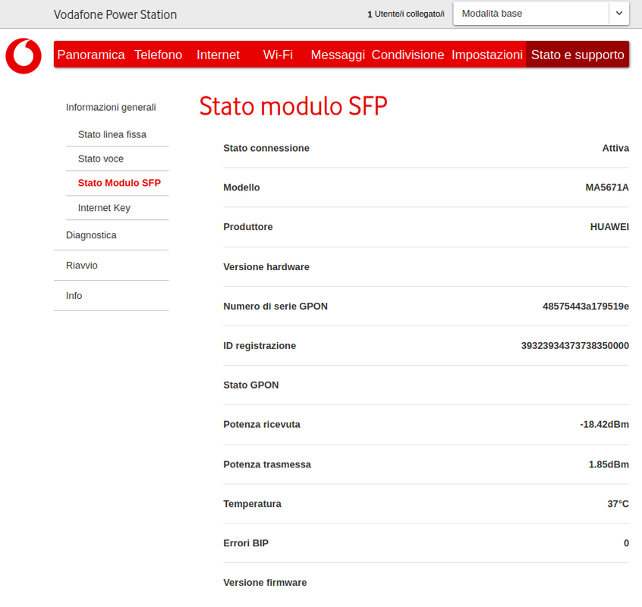Select the manufacturer value HUAWEI
The height and width of the screenshot is (607, 642).
[x=609, y=227]
